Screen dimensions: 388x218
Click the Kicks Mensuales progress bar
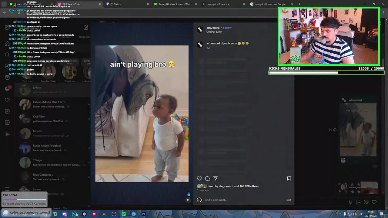click(x=326, y=73)
